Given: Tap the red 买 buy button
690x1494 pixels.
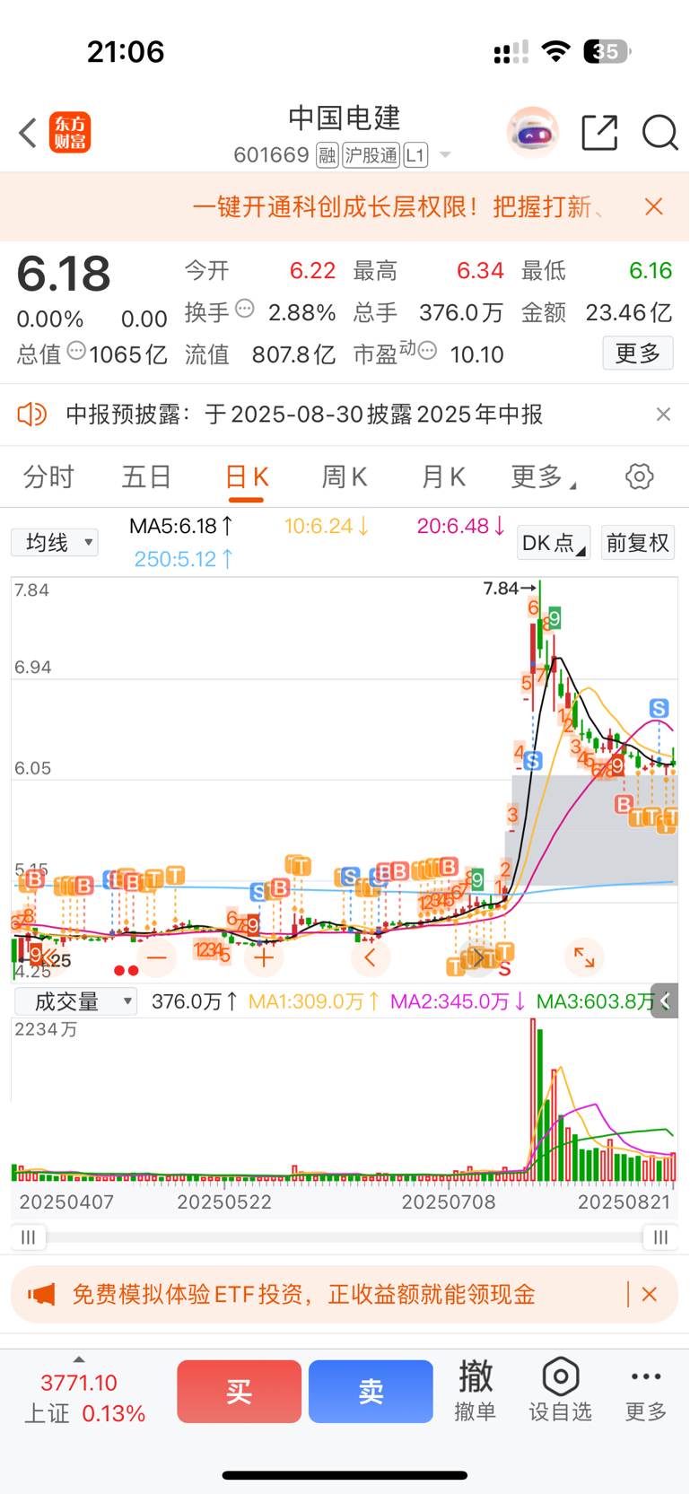Looking at the screenshot, I should (x=239, y=1391).
